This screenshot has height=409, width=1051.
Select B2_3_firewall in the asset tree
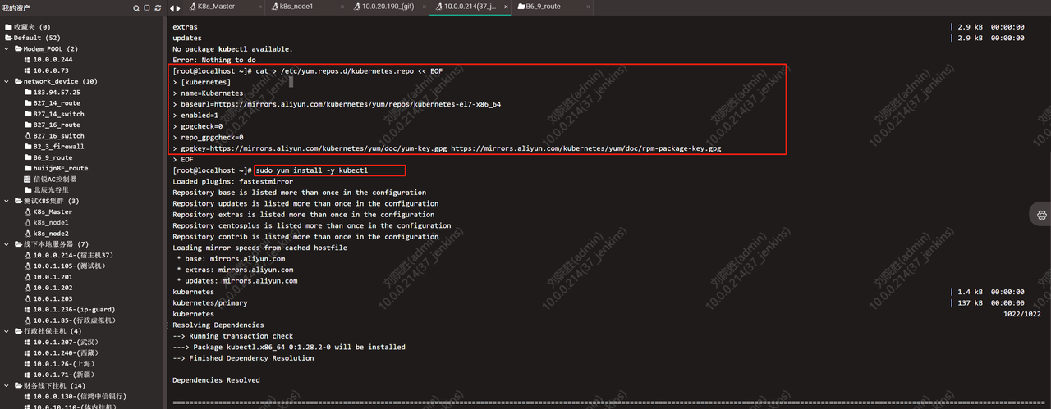tap(57, 147)
